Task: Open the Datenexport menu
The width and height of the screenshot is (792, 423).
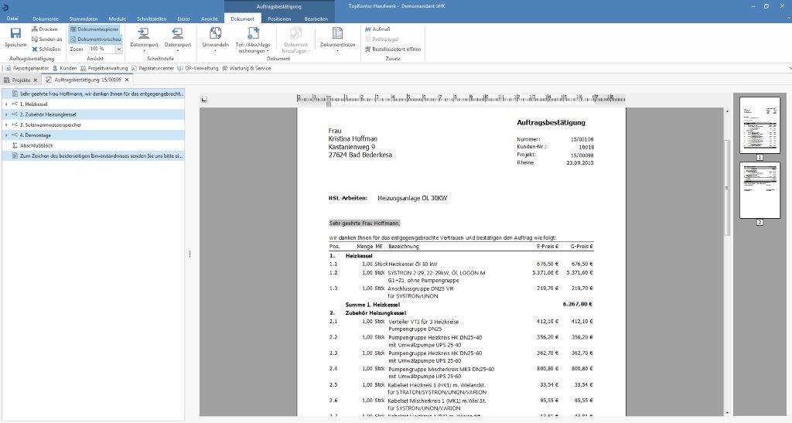Action: click(178, 39)
